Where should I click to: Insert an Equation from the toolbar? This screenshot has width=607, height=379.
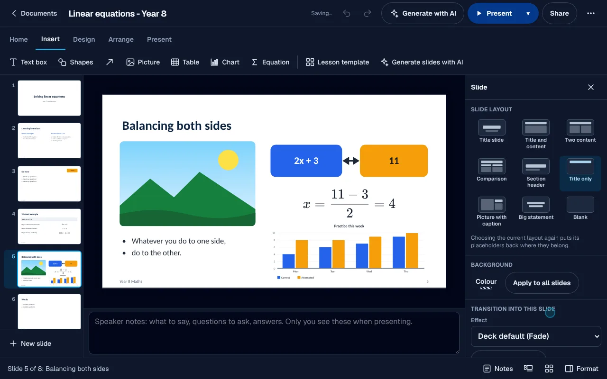(270, 62)
